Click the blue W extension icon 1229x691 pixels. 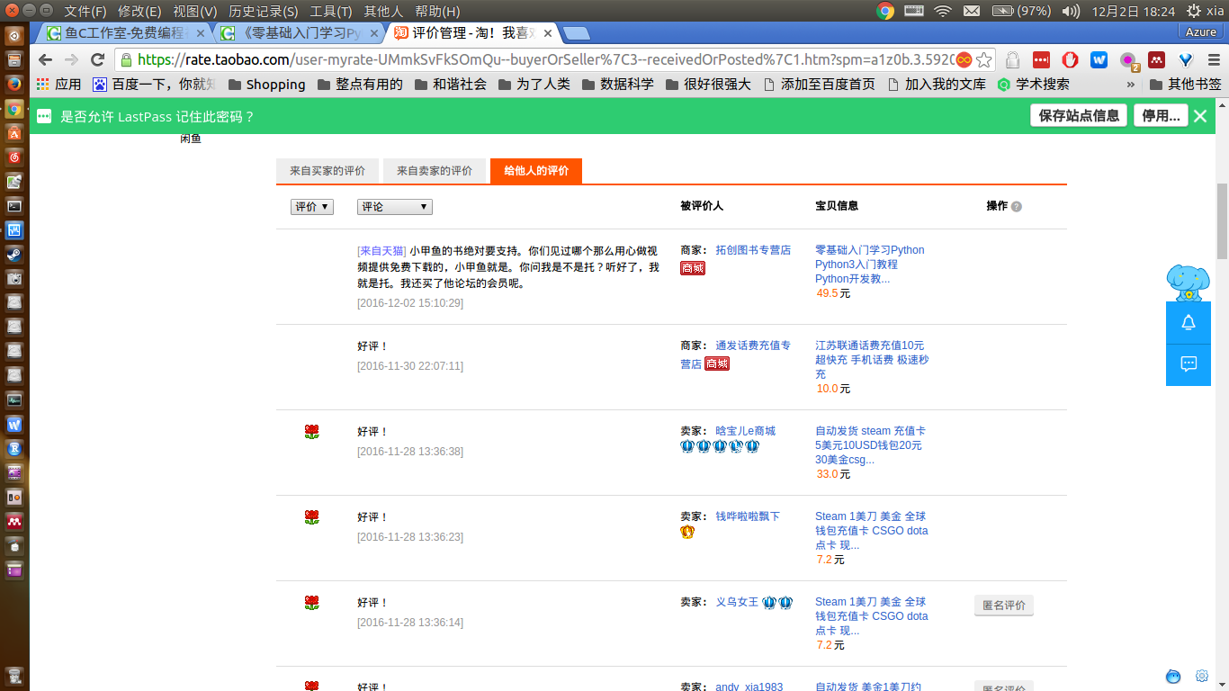point(1099,60)
